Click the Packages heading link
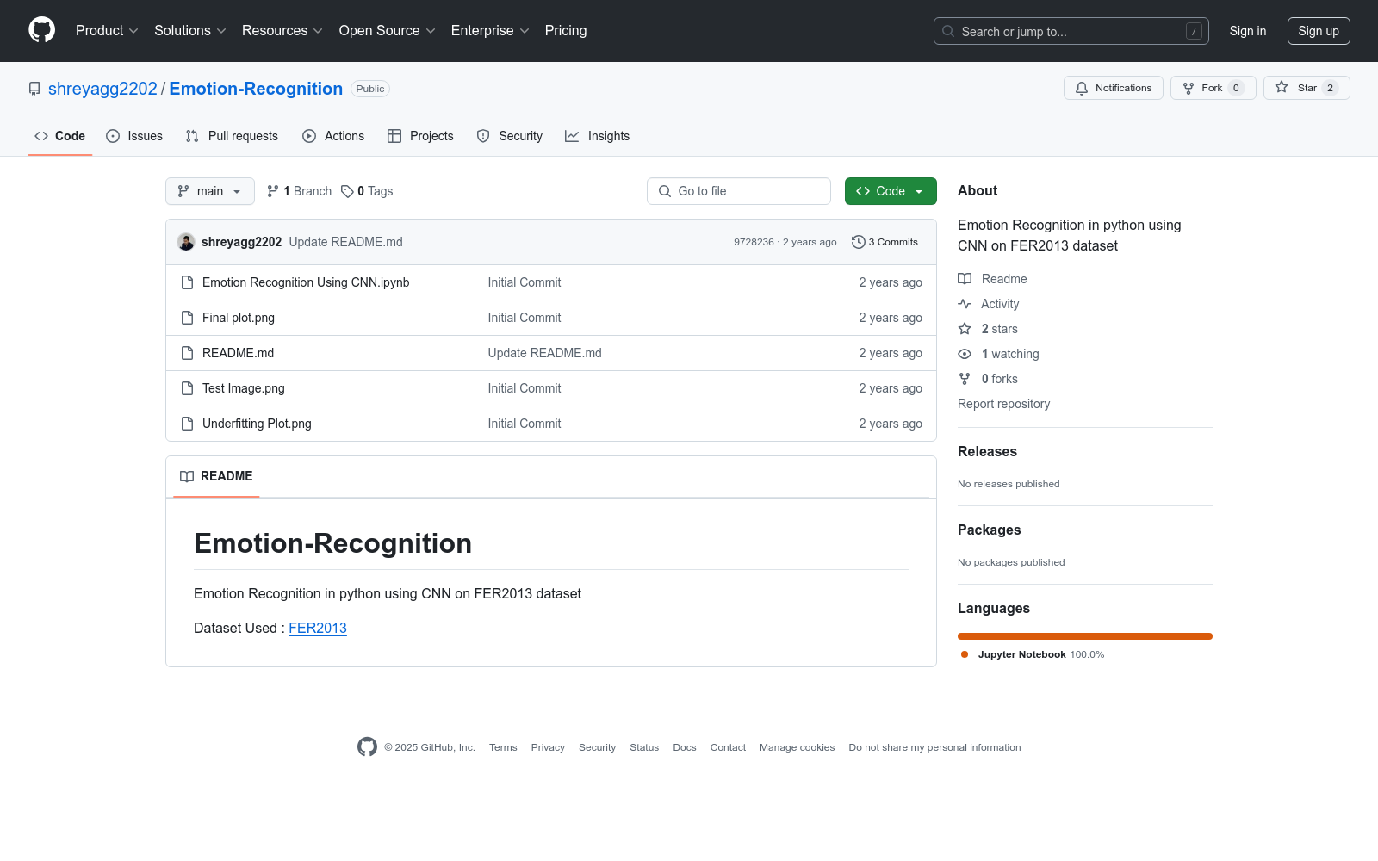The image size is (1378, 861). click(x=989, y=530)
